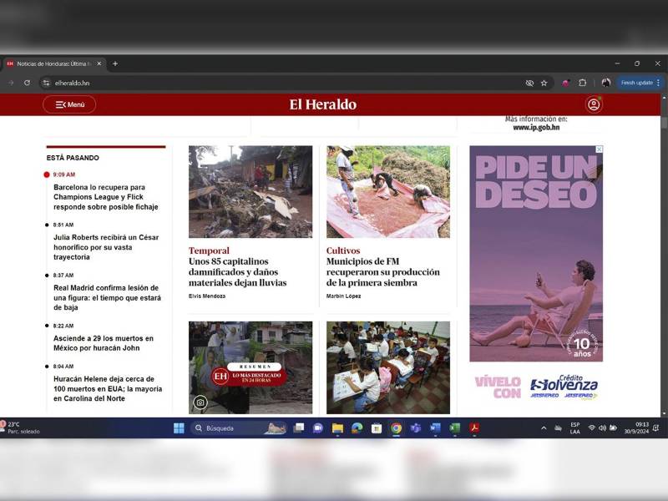
Task: Open the El Heraldo hamburger Menú
Action: [x=68, y=104]
